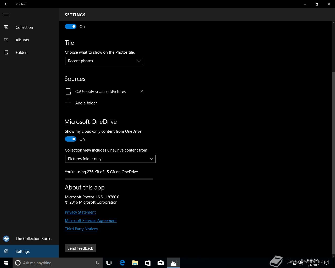This screenshot has width=335, height=268.
Task: Click '© 2016 Microsoft Corporation' text
Action: click(x=91, y=202)
